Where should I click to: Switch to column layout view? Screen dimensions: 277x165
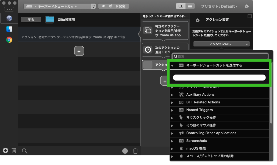181,6
